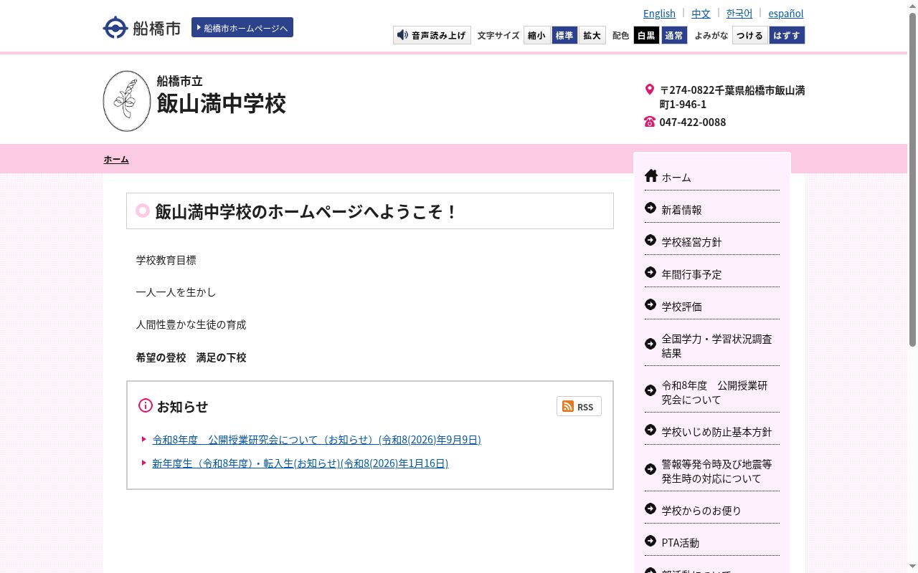Start 音声読み上げ audio reading
This screenshot has width=918, height=573.
pyautogui.click(x=432, y=35)
